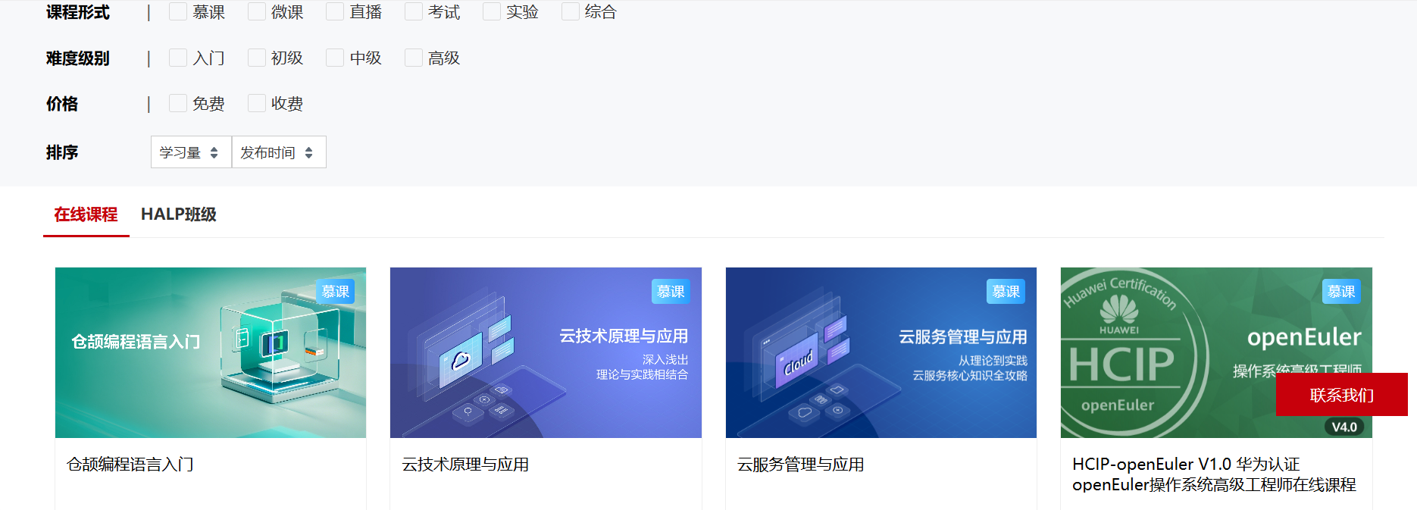Image resolution: width=1417 pixels, height=510 pixels.
Task: Click the 云服务管理与应用 title link
Action: click(x=801, y=465)
